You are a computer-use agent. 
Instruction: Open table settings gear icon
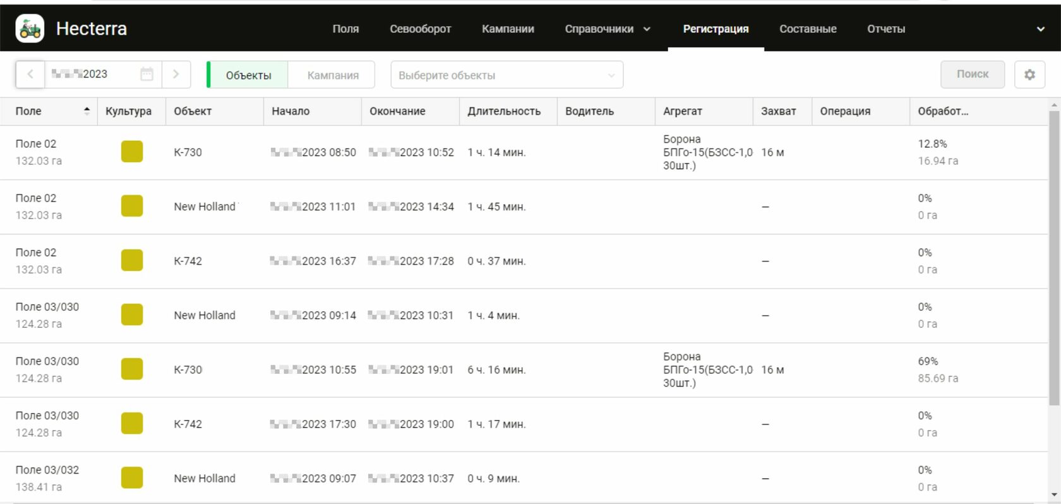coord(1029,75)
